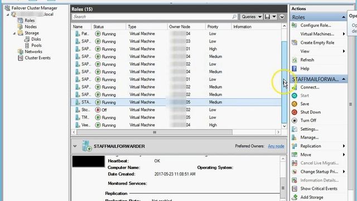Open the View action menu
This screenshot has height=201, width=357.
(x=305, y=51)
